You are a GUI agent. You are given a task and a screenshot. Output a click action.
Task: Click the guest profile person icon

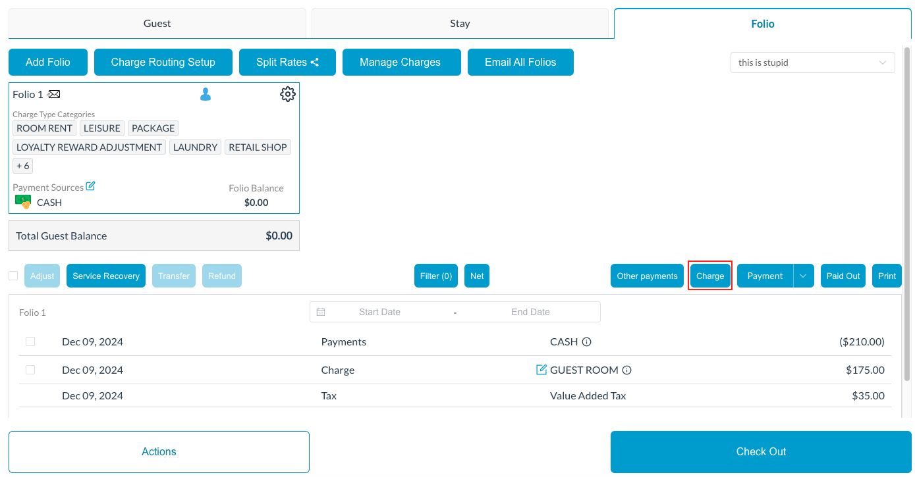[206, 95]
